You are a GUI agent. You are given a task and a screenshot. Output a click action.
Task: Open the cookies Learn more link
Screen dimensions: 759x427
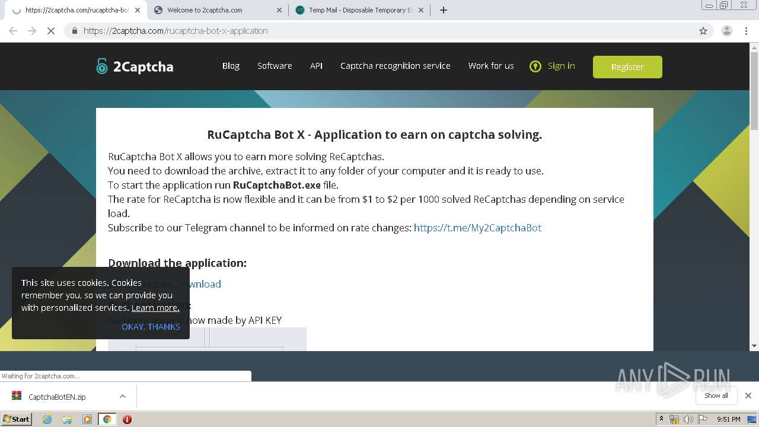(155, 308)
